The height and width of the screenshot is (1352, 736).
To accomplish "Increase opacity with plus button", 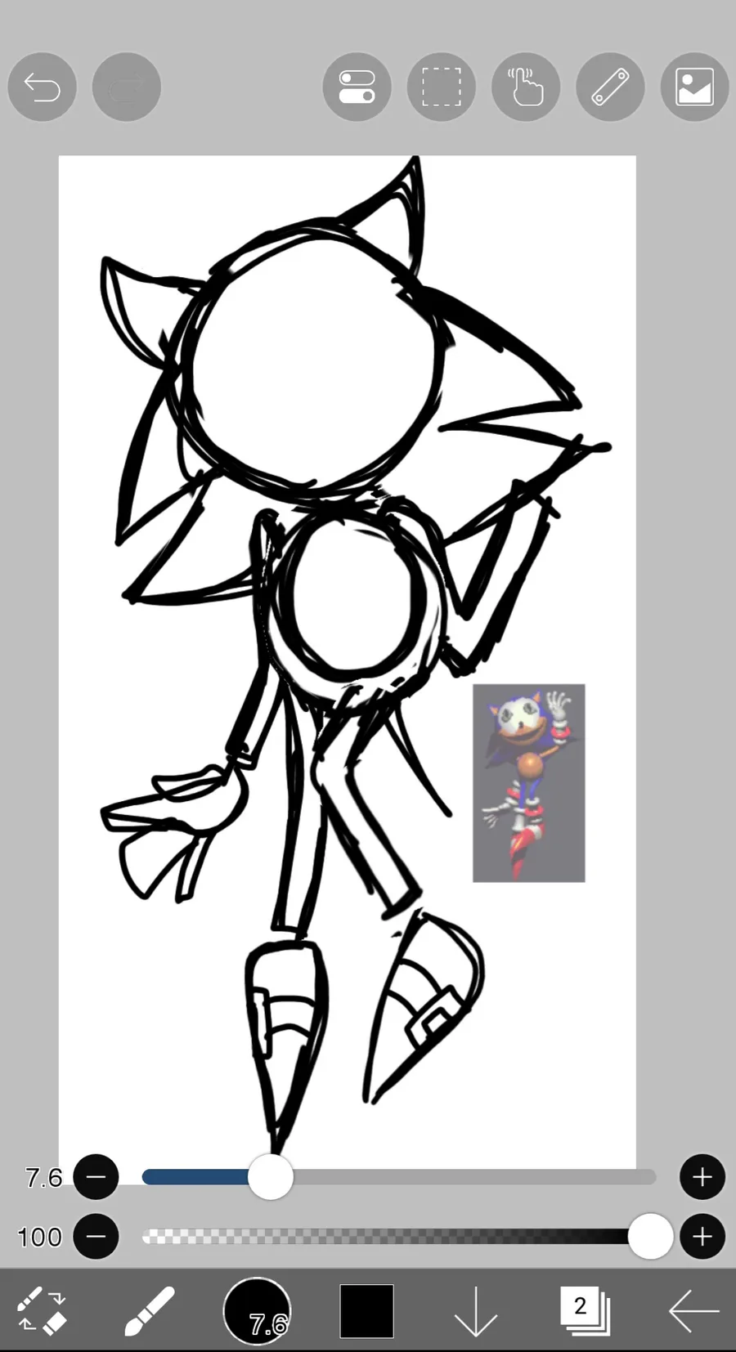I will (x=702, y=1237).
